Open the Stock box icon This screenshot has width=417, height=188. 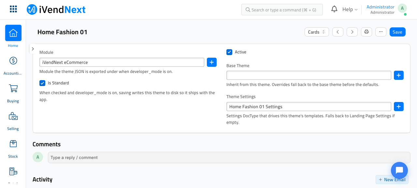[x=13, y=144]
